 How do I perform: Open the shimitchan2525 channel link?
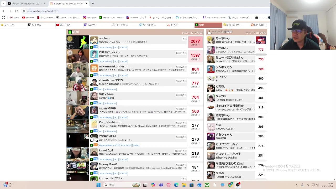(111, 80)
